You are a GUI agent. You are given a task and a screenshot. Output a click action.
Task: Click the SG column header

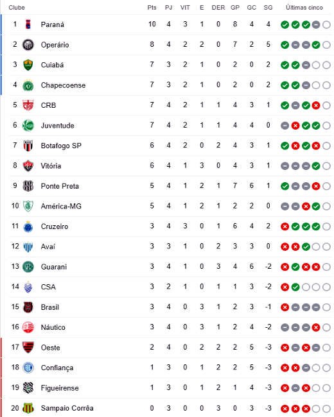point(268,8)
